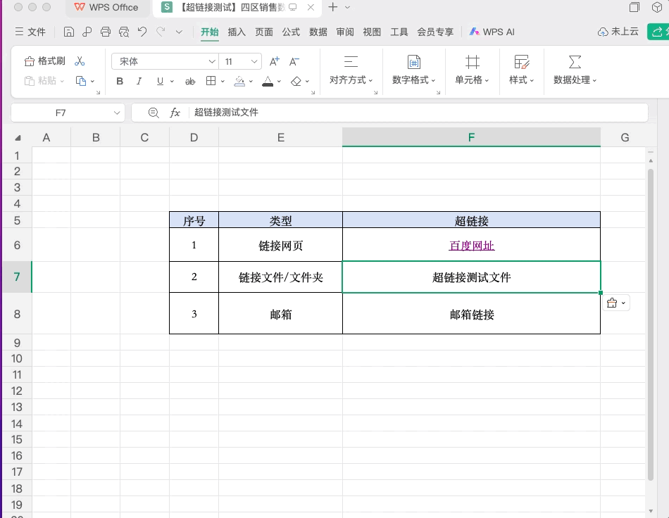Increase font size with A+ icon
The height and width of the screenshot is (518, 669).
click(275, 61)
